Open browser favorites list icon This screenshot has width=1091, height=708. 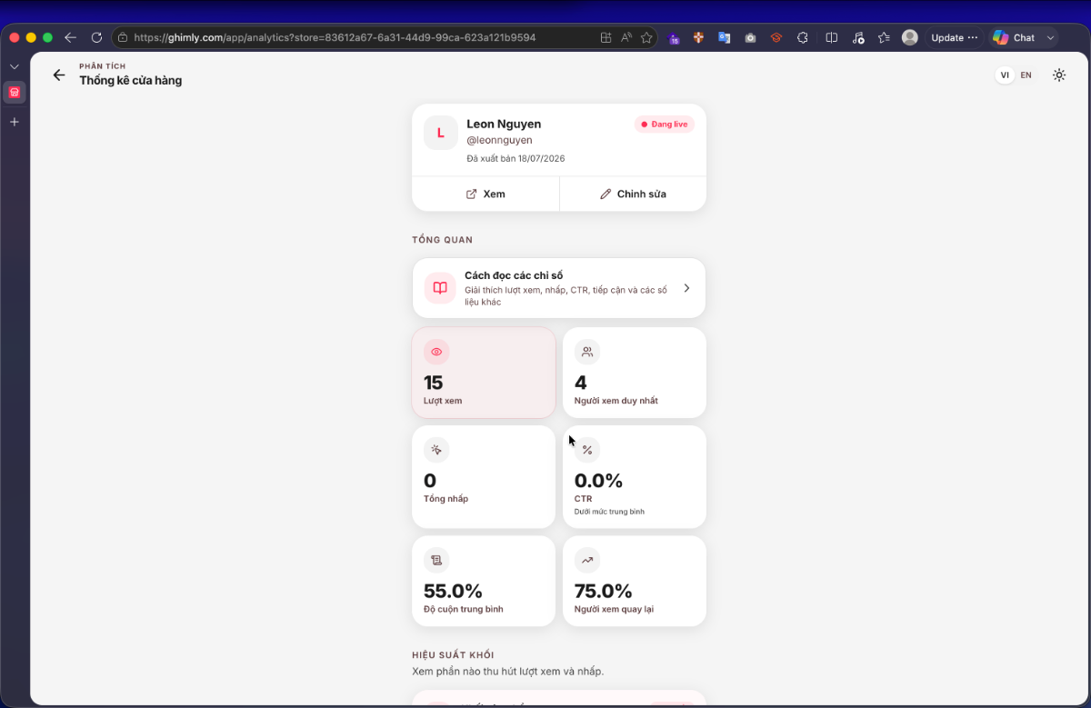[x=884, y=38]
